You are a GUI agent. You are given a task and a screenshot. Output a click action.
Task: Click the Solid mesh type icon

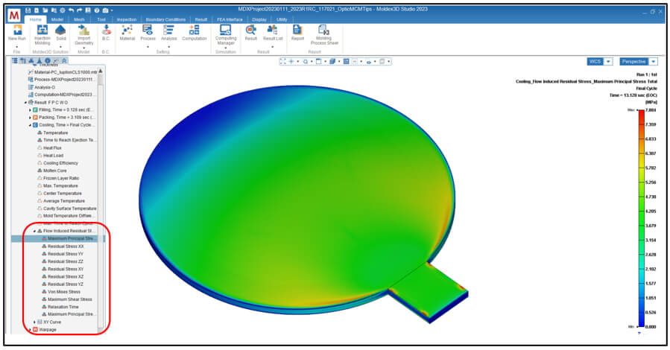(60, 30)
